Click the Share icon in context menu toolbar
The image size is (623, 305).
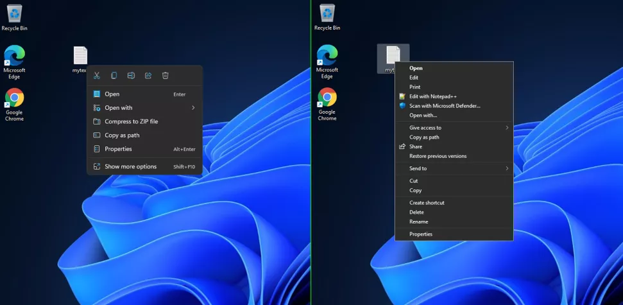(148, 76)
